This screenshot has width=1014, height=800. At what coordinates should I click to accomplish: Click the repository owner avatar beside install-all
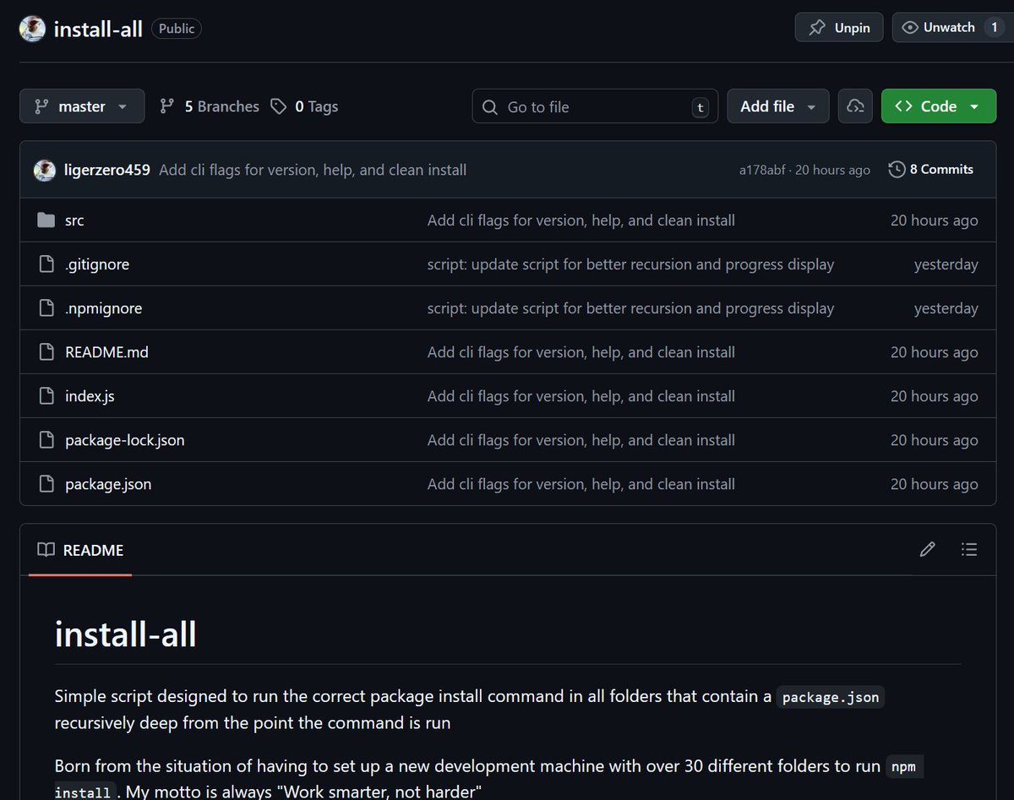point(32,29)
